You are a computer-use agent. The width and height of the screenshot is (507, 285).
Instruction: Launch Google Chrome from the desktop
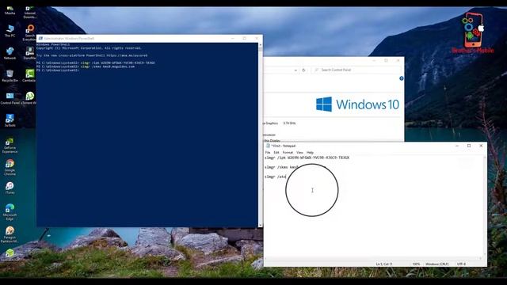10,167
